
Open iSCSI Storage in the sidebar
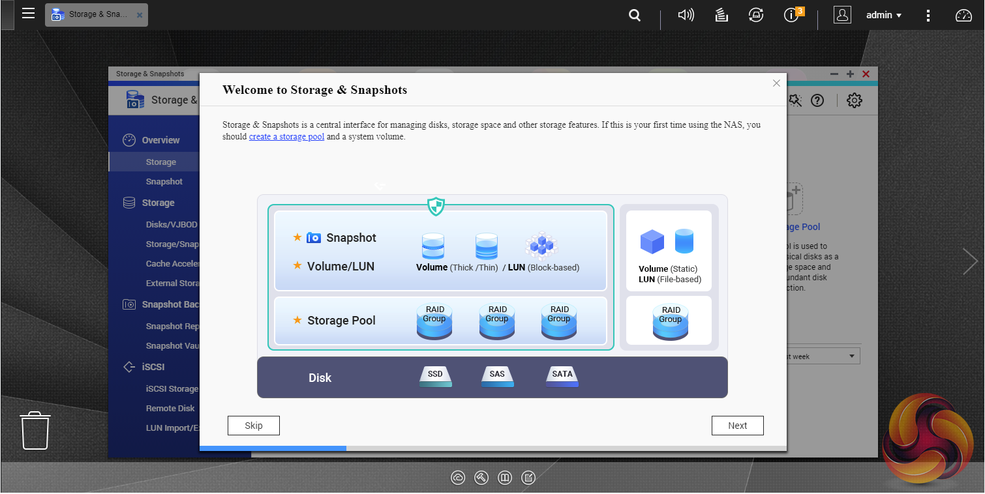click(x=172, y=389)
